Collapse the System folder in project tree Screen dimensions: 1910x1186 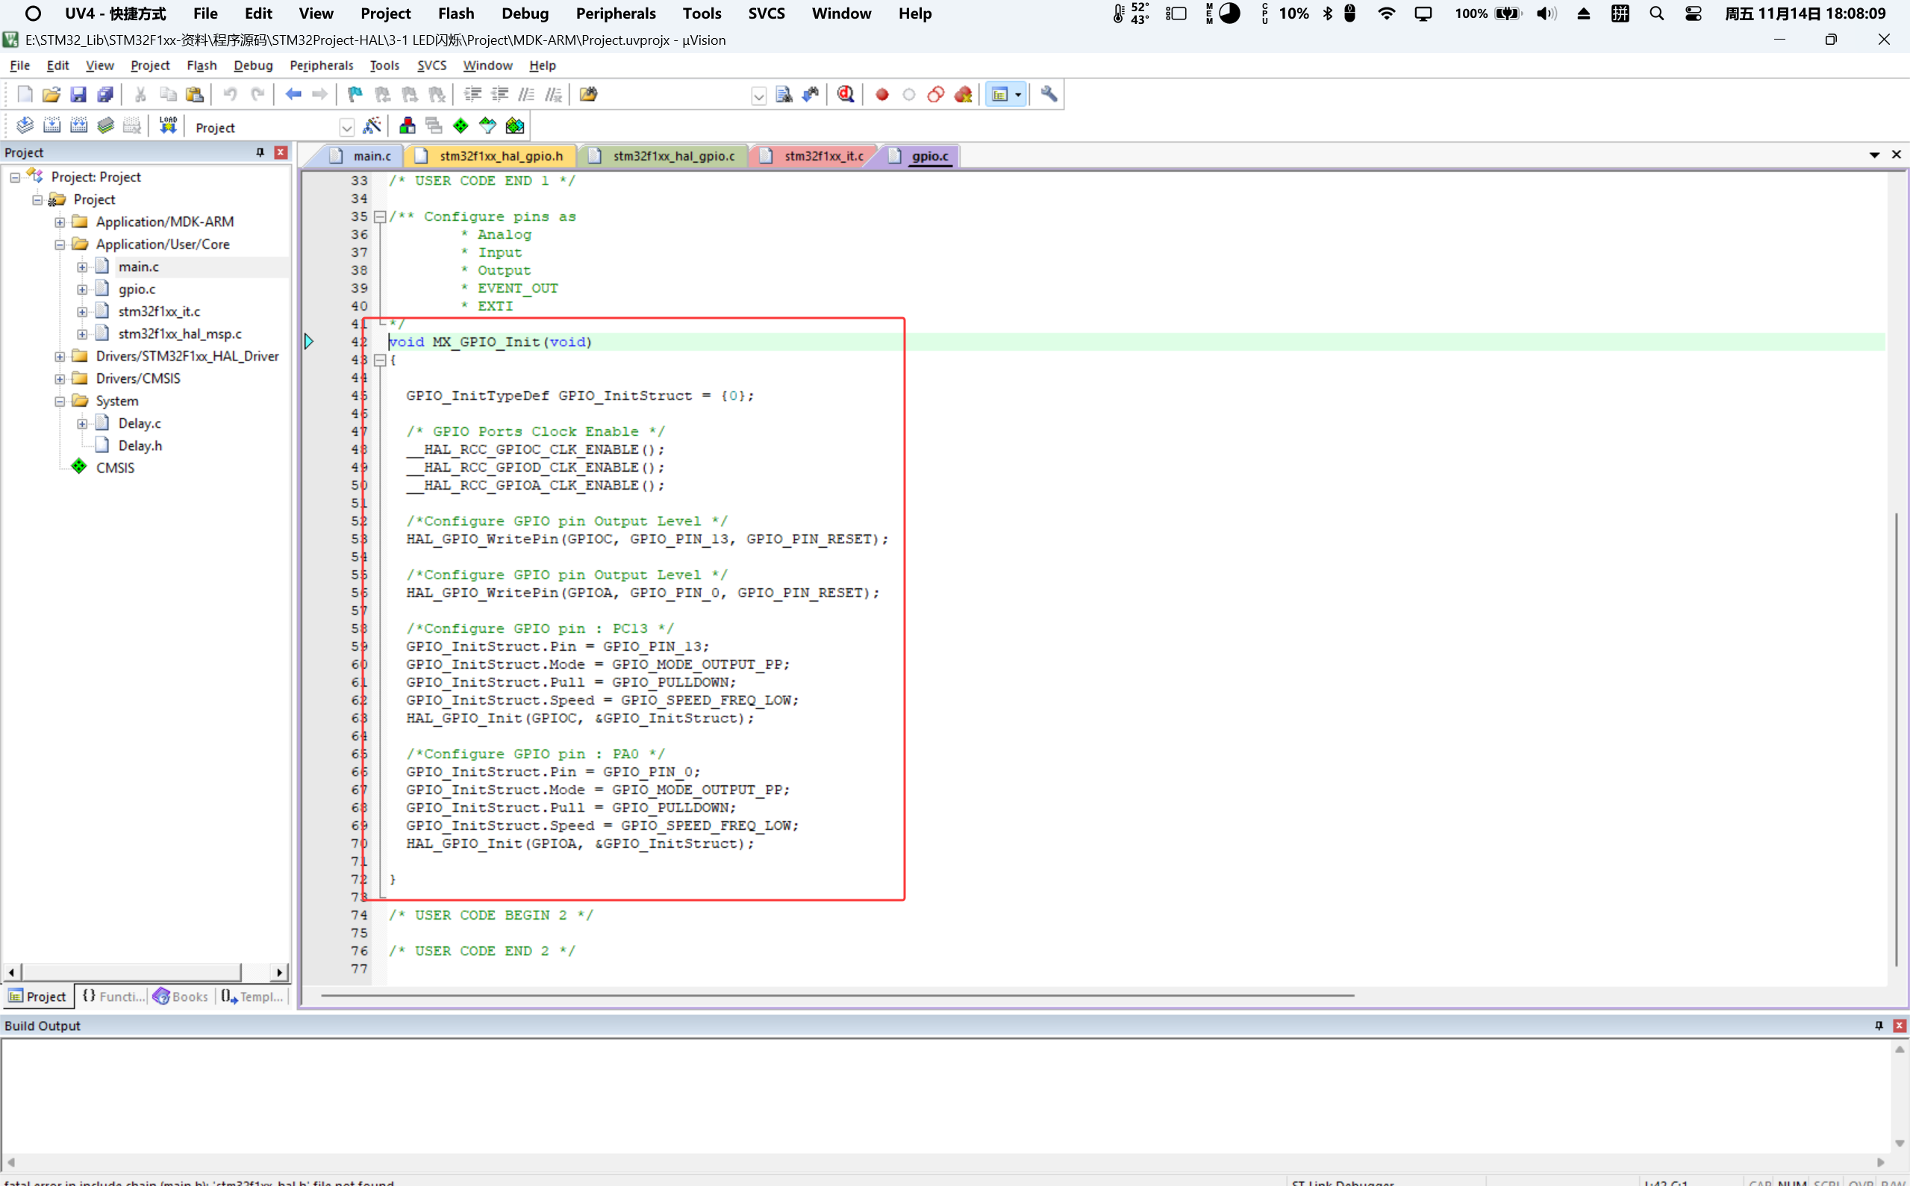coord(60,401)
